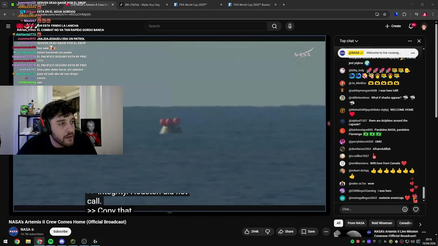The height and width of the screenshot is (246, 438).
Task: Show more filter chips with right chevron
Action: [x=420, y=224]
